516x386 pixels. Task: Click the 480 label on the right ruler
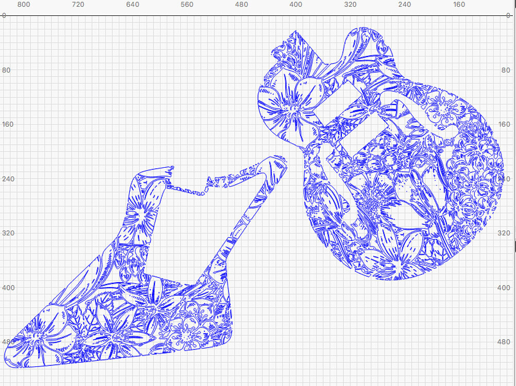[503, 341]
